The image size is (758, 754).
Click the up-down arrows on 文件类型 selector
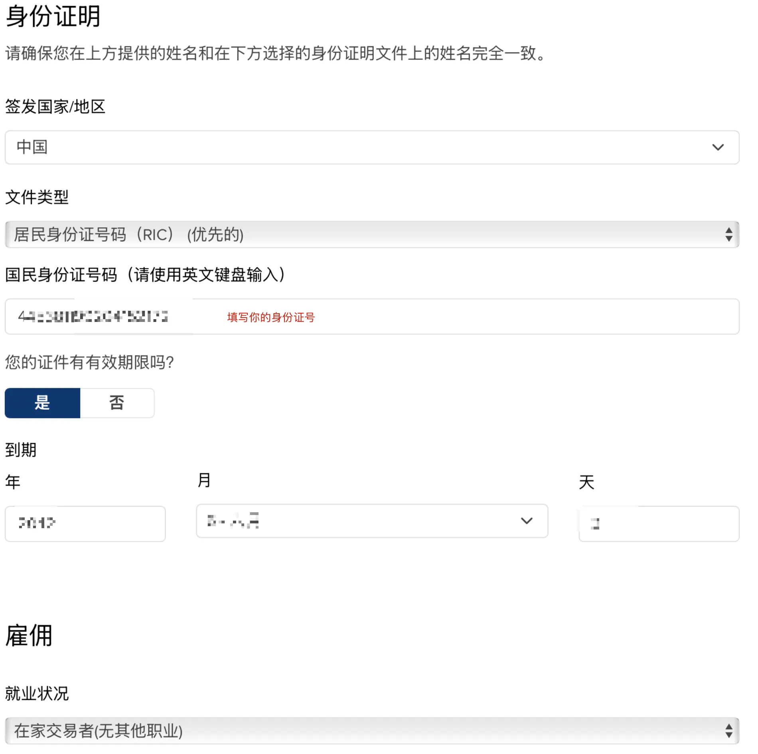click(x=728, y=235)
